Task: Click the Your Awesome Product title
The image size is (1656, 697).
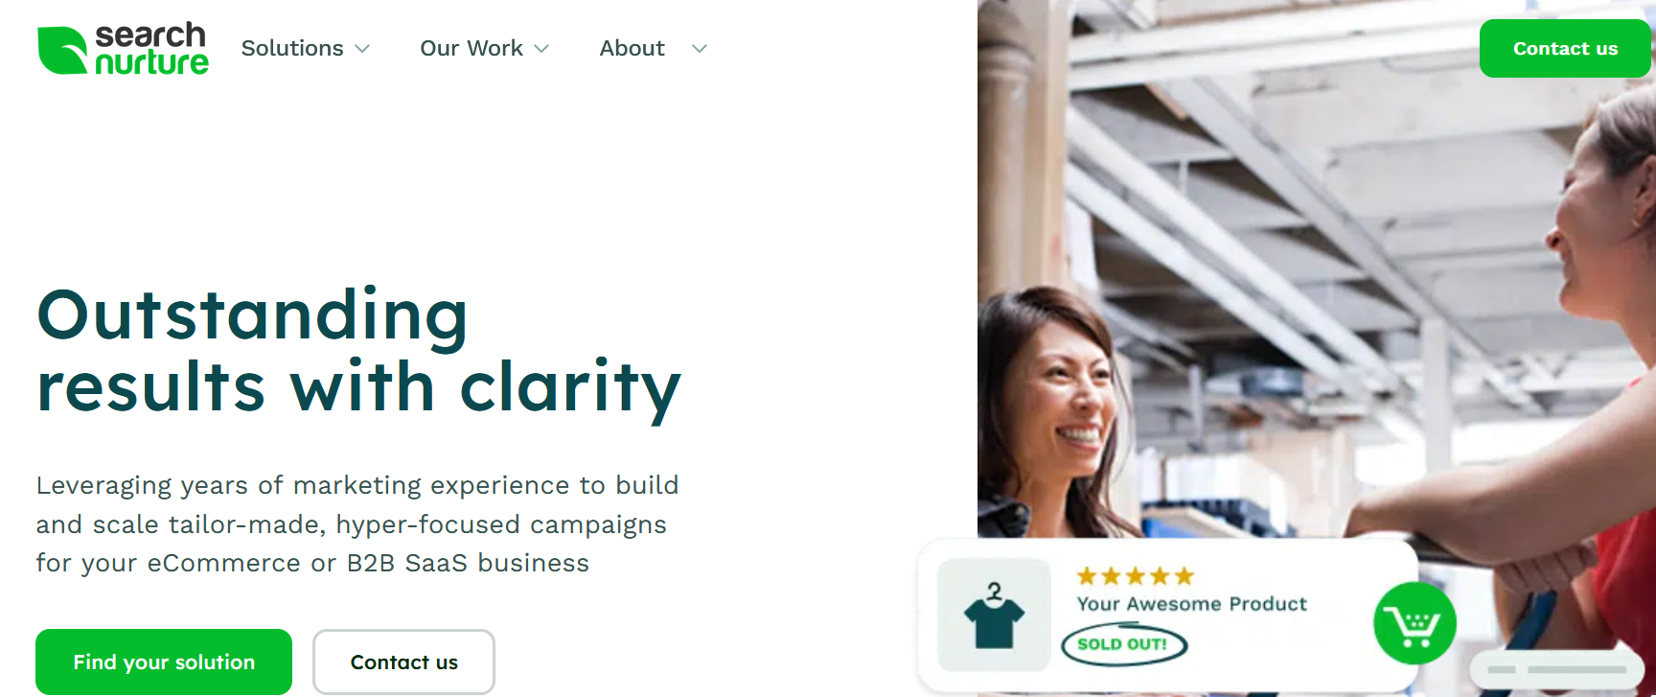Action: (1191, 604)
